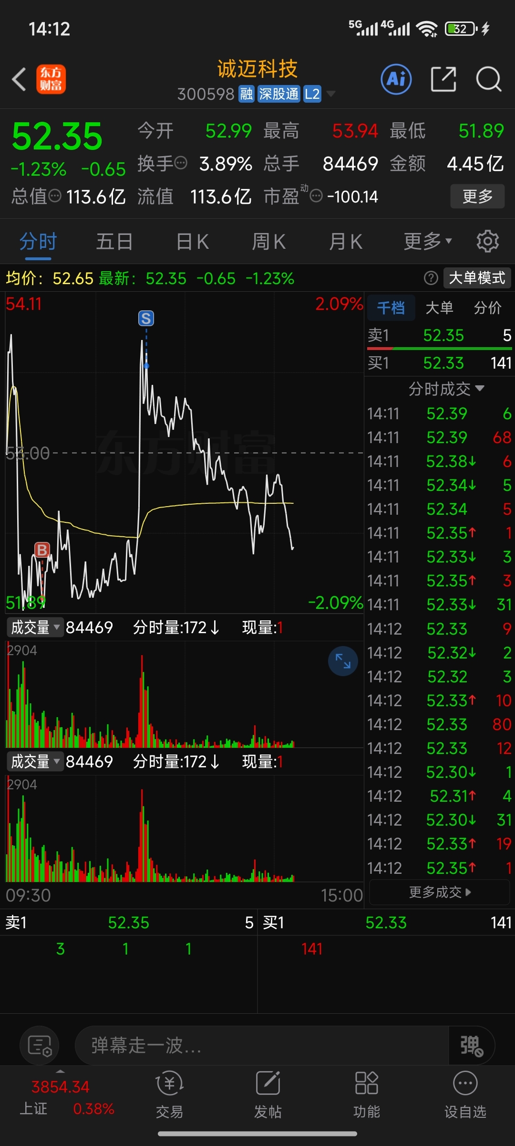Tap the back arrow icon

pos(19,79)
